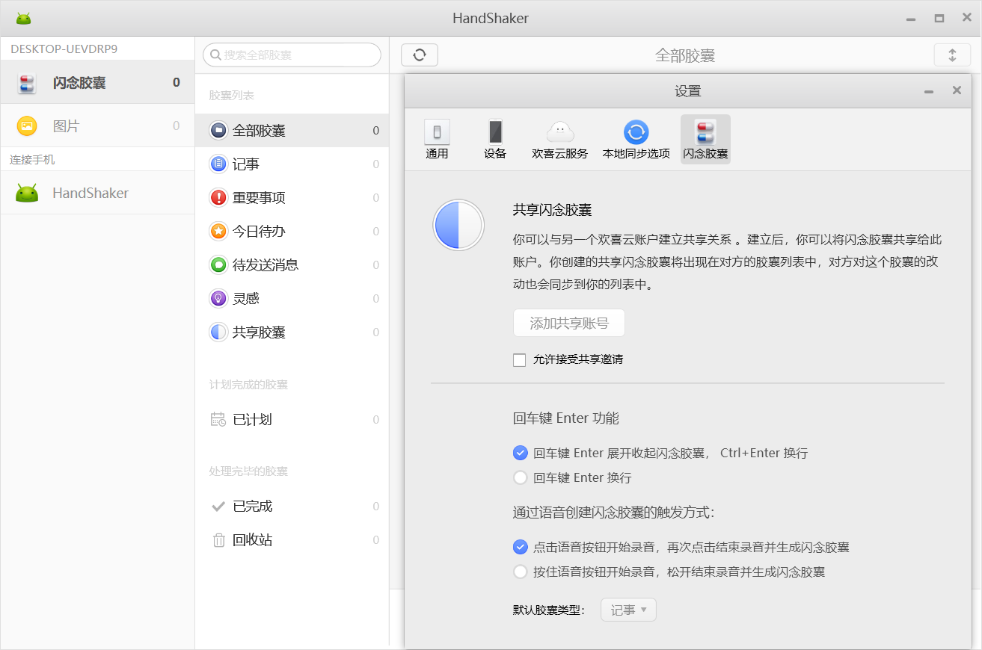
Task: Select Enter 展开收起闪念胶囊 radio option
Action: (521, 453)
